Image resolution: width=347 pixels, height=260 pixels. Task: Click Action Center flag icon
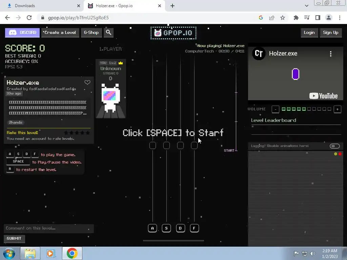click(x=296, y=254)
